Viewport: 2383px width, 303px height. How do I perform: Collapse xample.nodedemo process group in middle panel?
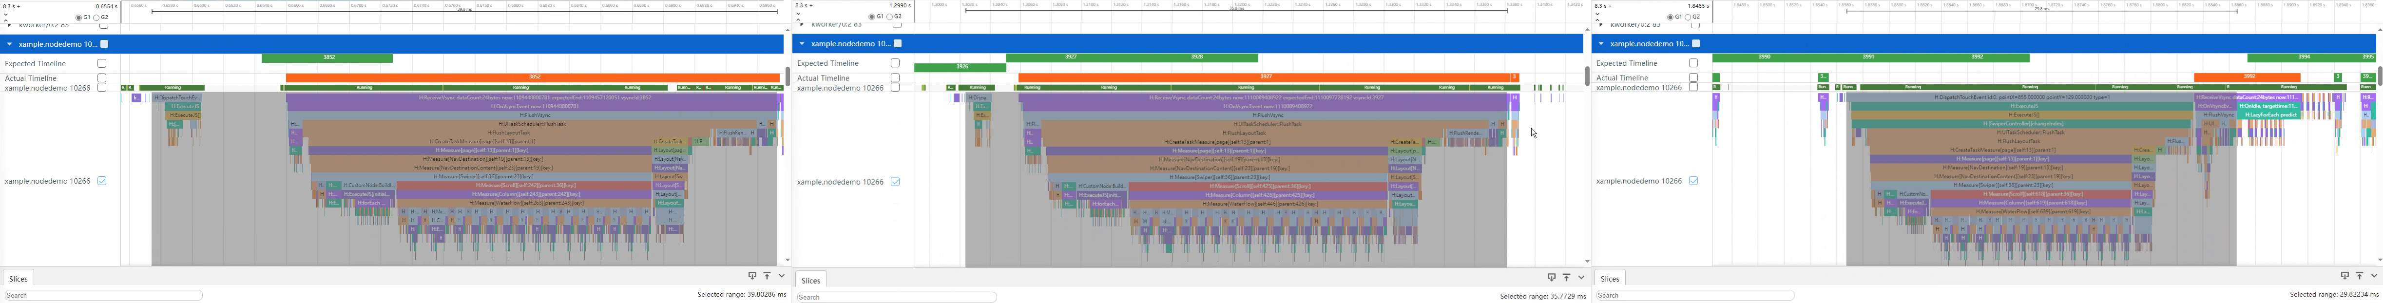coord(802,43)
